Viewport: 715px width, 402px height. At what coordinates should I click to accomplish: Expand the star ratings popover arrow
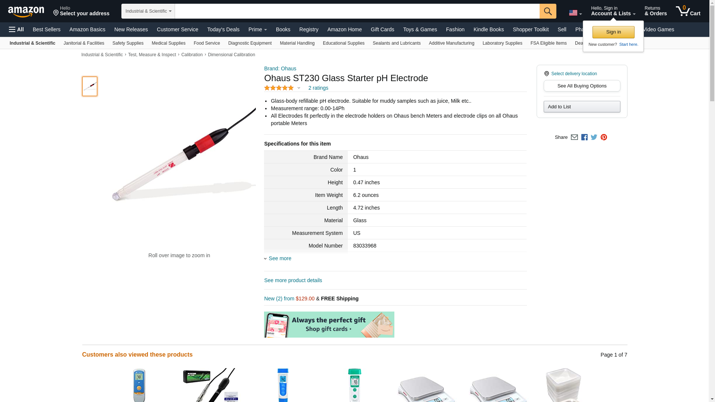click(299, 88)
